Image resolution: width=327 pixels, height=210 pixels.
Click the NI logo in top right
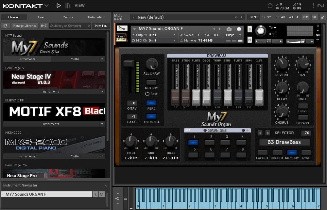pos(321,6)
